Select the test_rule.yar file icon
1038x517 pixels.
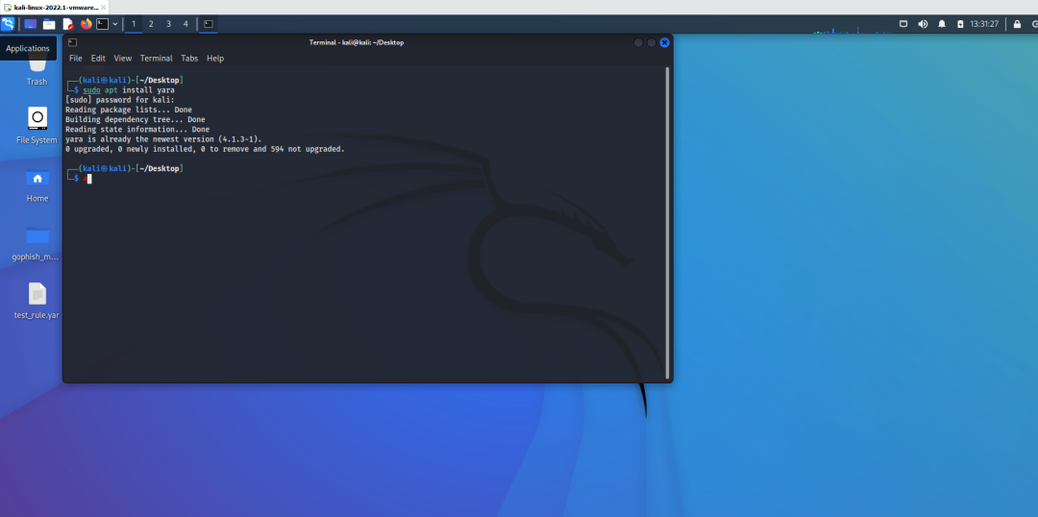point(37,301)
